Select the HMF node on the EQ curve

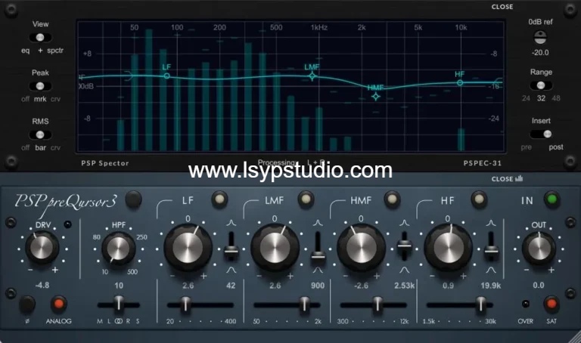click(376, 97)
